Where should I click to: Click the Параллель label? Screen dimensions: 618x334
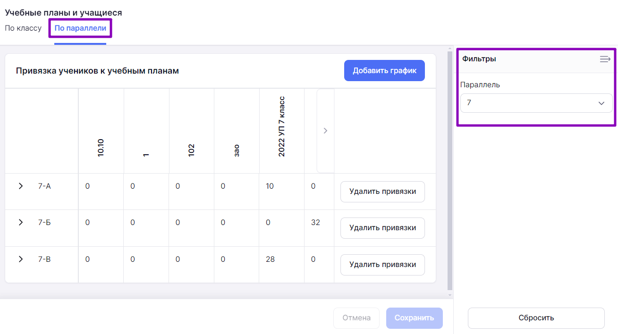pyautogui.click(x=480, y=85)
